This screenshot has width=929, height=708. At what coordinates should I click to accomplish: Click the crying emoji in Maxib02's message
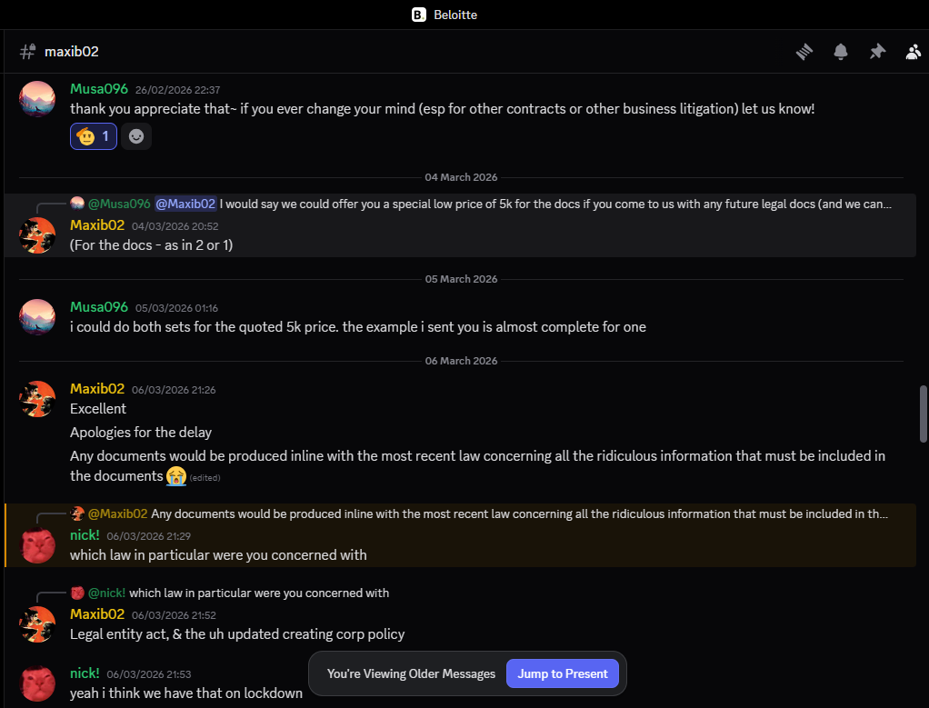(176, 475)
